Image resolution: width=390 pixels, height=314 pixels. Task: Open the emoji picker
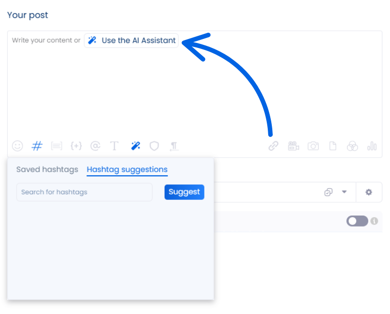click(x=18, y=146)
